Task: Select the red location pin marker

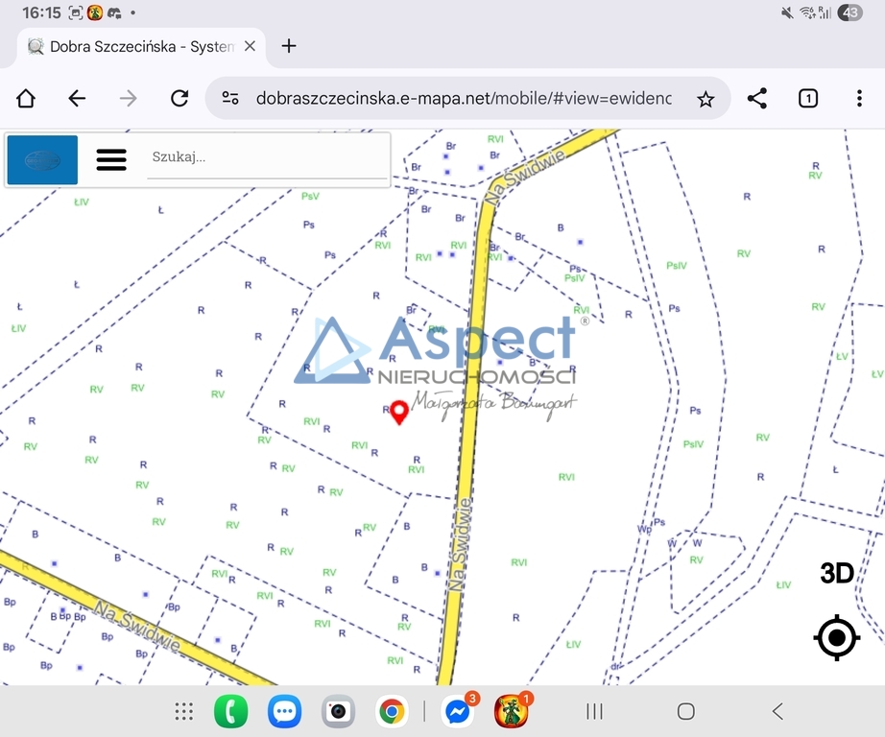Action: (399, 412)
